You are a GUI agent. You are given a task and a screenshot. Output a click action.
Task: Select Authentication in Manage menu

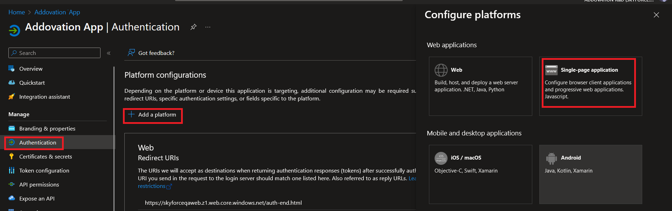[x=37, y=143]
